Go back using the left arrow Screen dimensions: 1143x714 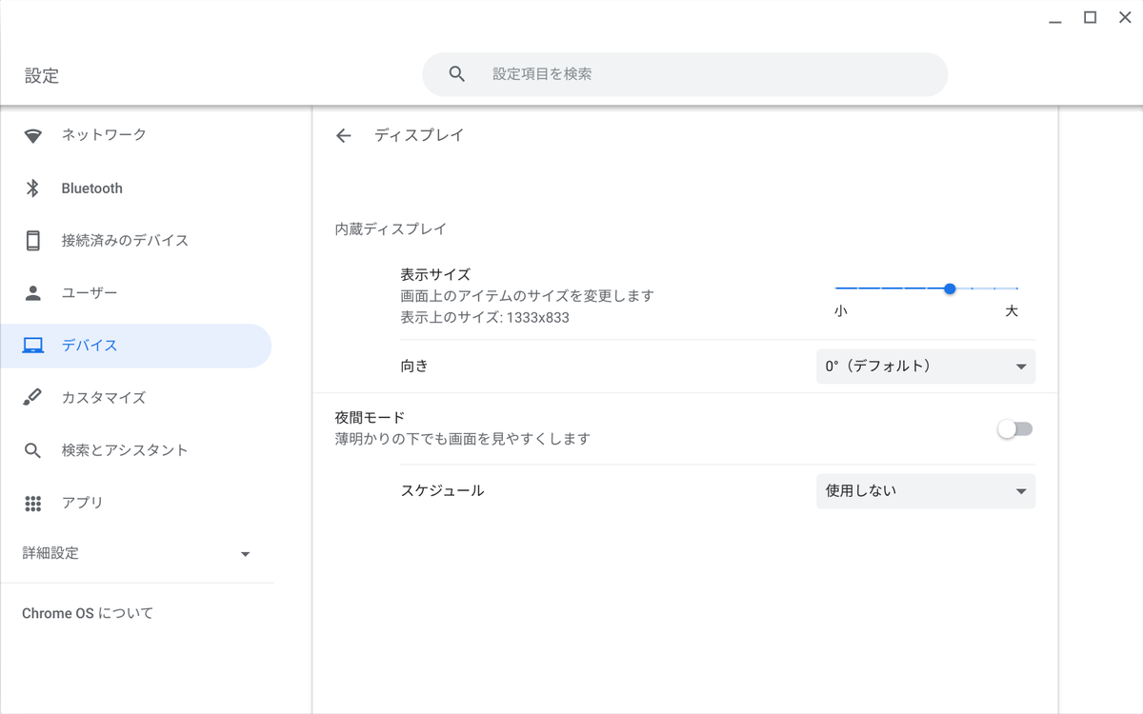(344, 136)
